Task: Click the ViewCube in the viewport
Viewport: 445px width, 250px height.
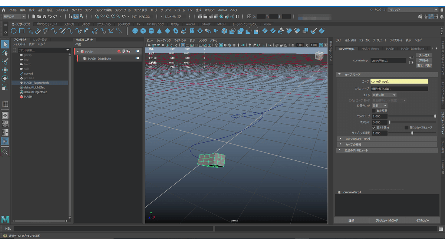Action: (x=319, y=56)
